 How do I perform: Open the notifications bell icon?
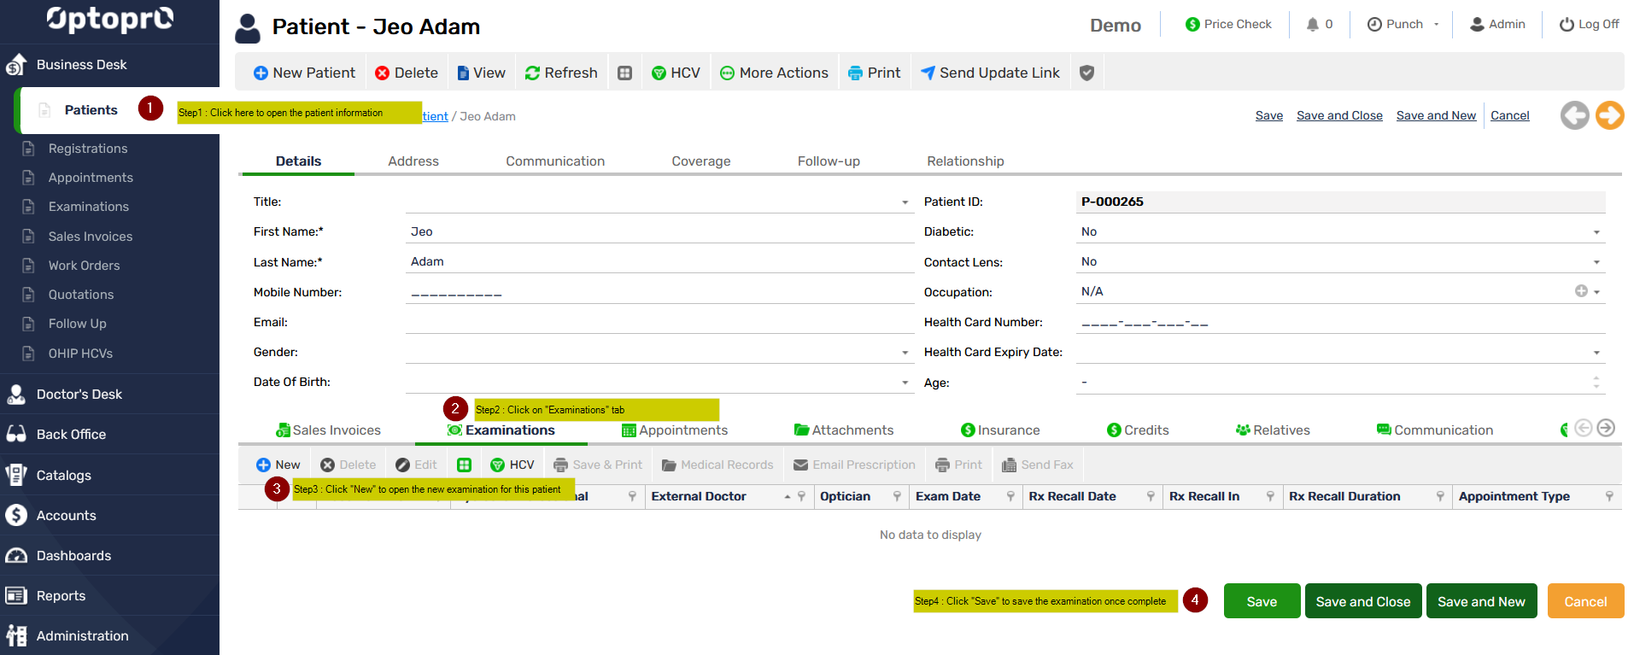click(x=1313, y=25)
